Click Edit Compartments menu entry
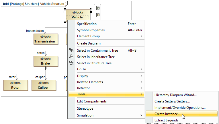The width and height of the screenshot is (219, 124). pos(92,101)
